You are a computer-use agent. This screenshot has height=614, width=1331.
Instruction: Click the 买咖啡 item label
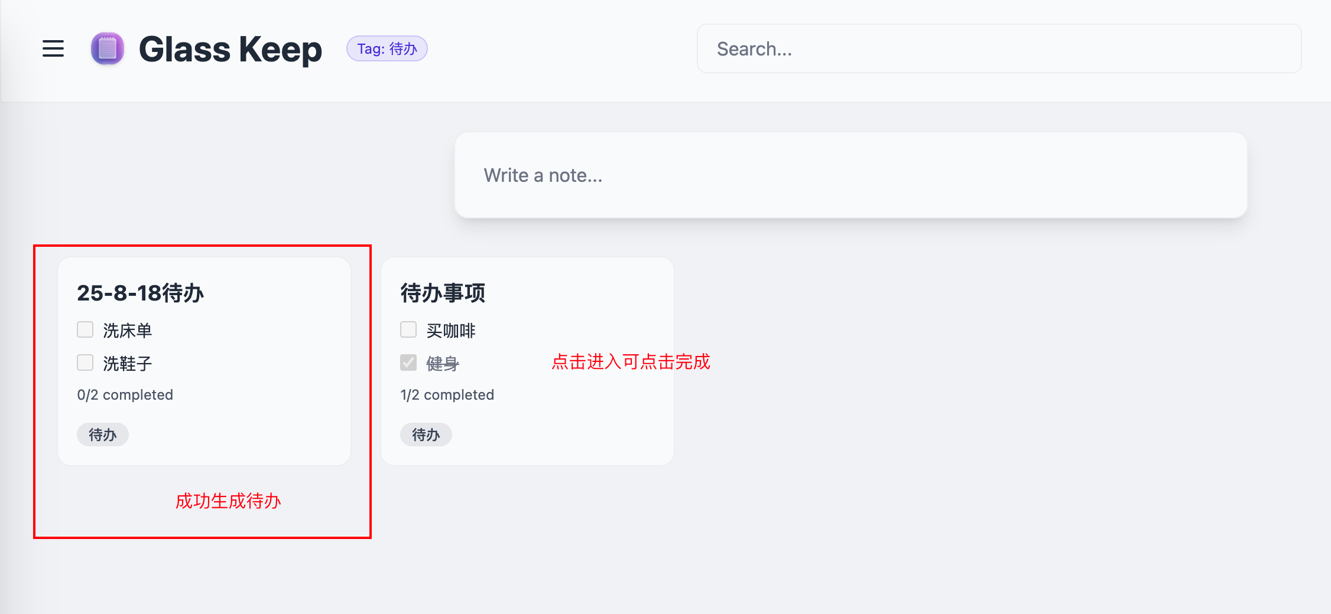click(x=451, y=331)
